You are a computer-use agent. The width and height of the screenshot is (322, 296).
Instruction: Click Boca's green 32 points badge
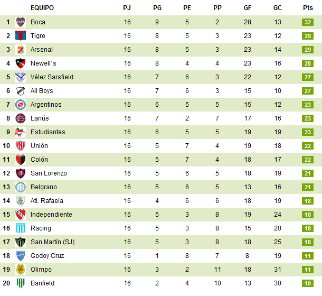click(308, 22)
